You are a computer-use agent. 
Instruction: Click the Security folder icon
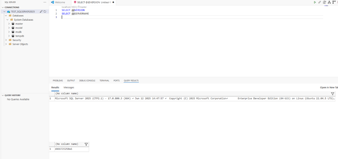10,40
